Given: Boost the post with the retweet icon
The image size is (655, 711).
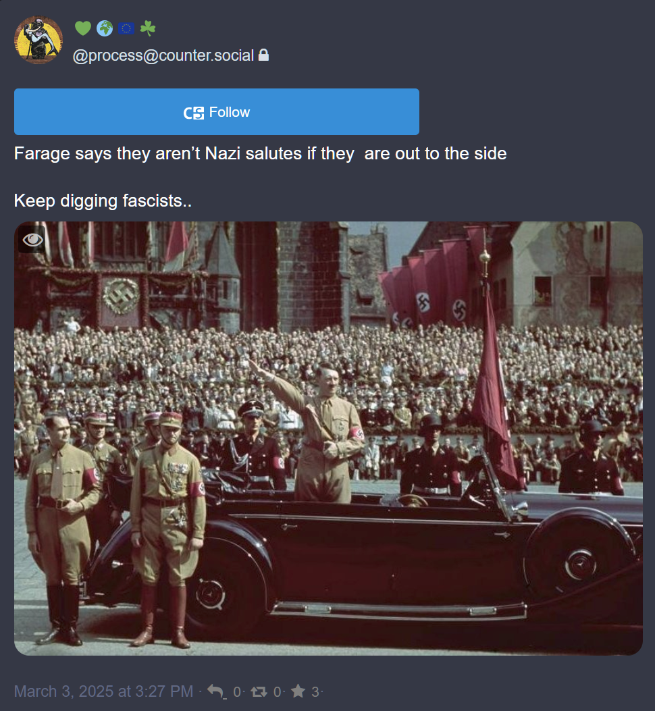Looking at the screenshot, I should point(259,691).
